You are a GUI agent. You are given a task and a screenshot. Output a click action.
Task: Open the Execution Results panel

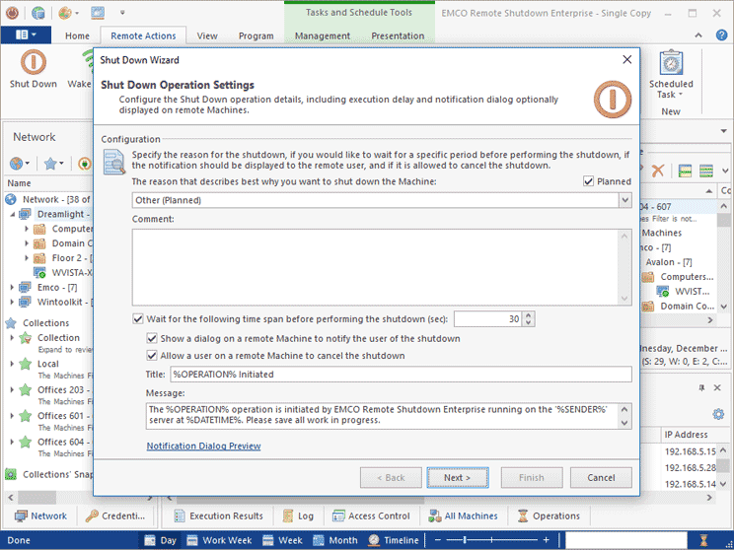coord(218,516)
